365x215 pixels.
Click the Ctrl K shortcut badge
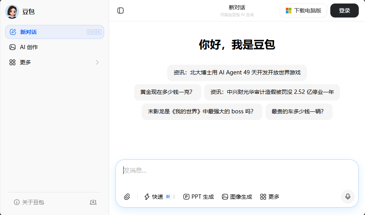coord(94,32)
